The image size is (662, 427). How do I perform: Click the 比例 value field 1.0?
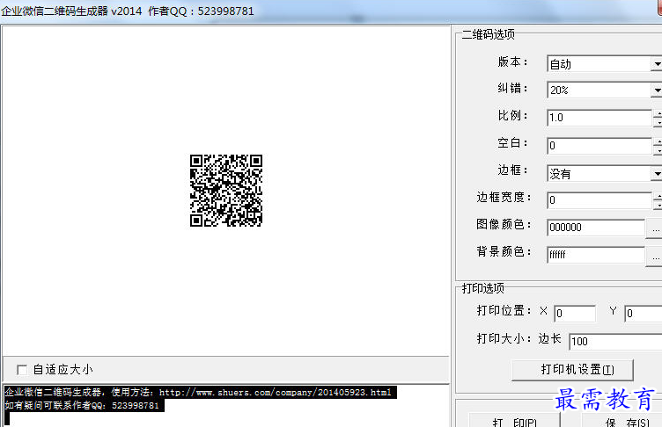[x=599, y=118]
